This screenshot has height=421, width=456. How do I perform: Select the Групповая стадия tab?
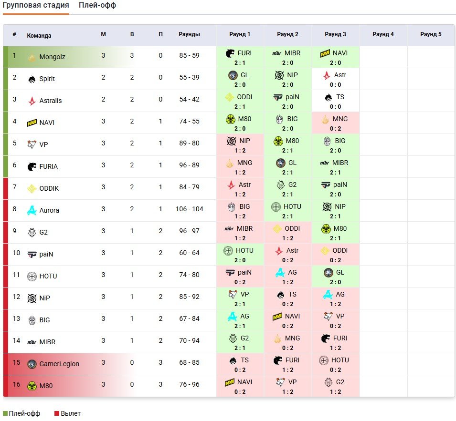[x=36, y=6]
